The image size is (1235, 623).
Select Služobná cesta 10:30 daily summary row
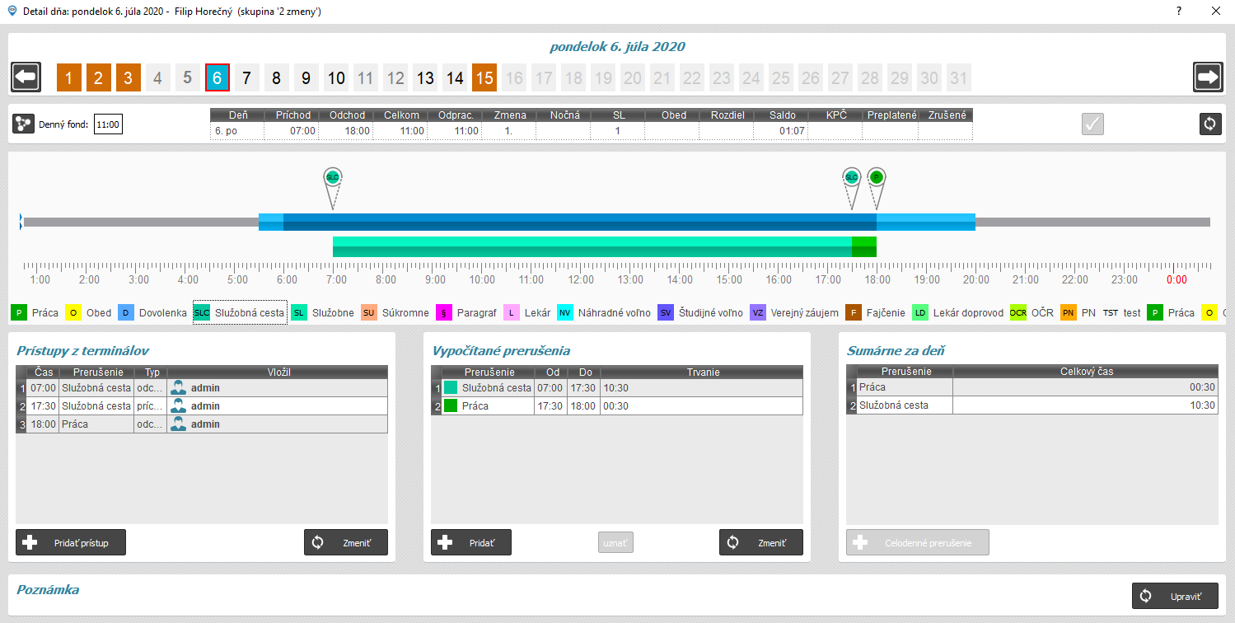[1032, 405]
